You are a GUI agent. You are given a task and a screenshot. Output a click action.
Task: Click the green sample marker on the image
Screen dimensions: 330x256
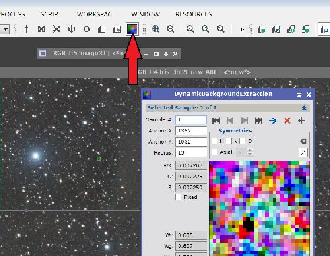[99, 159]
